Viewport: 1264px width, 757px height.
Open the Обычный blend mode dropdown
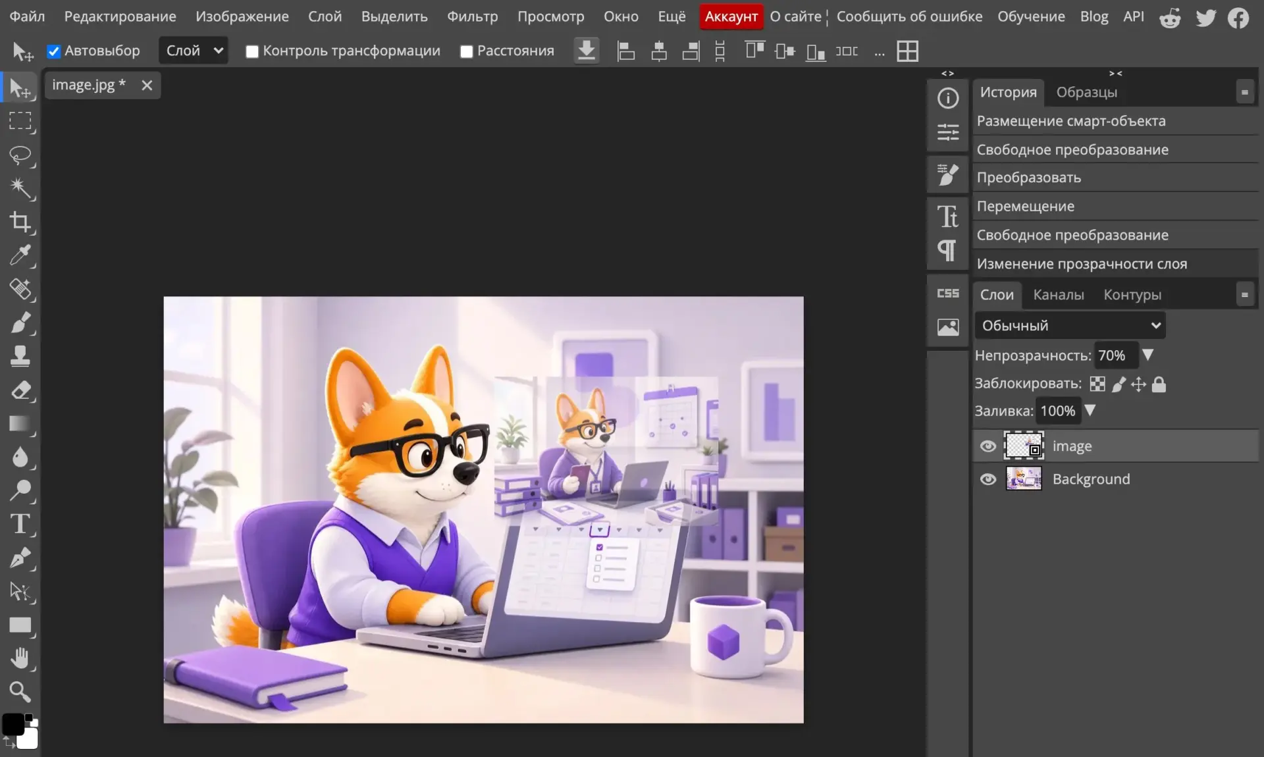[x=1070, y=326]
